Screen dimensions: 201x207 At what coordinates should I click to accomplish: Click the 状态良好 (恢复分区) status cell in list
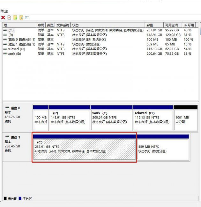pos(86,44)
